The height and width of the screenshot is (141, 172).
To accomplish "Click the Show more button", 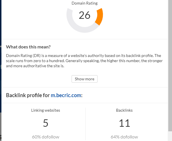I will [84, 79].
